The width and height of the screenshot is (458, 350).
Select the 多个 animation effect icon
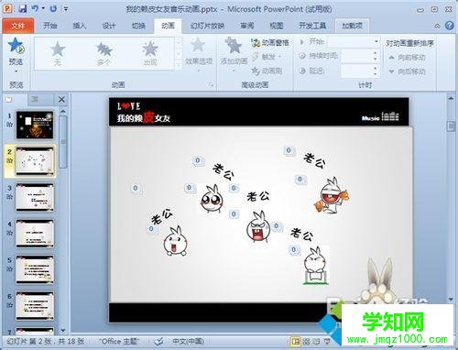point(104,52)
